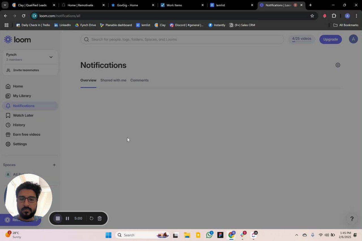Expand the Fynch workspace switcher

tap(30, 57)
